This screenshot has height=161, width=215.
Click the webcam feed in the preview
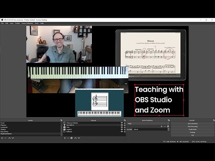click(x=59, y=44)
